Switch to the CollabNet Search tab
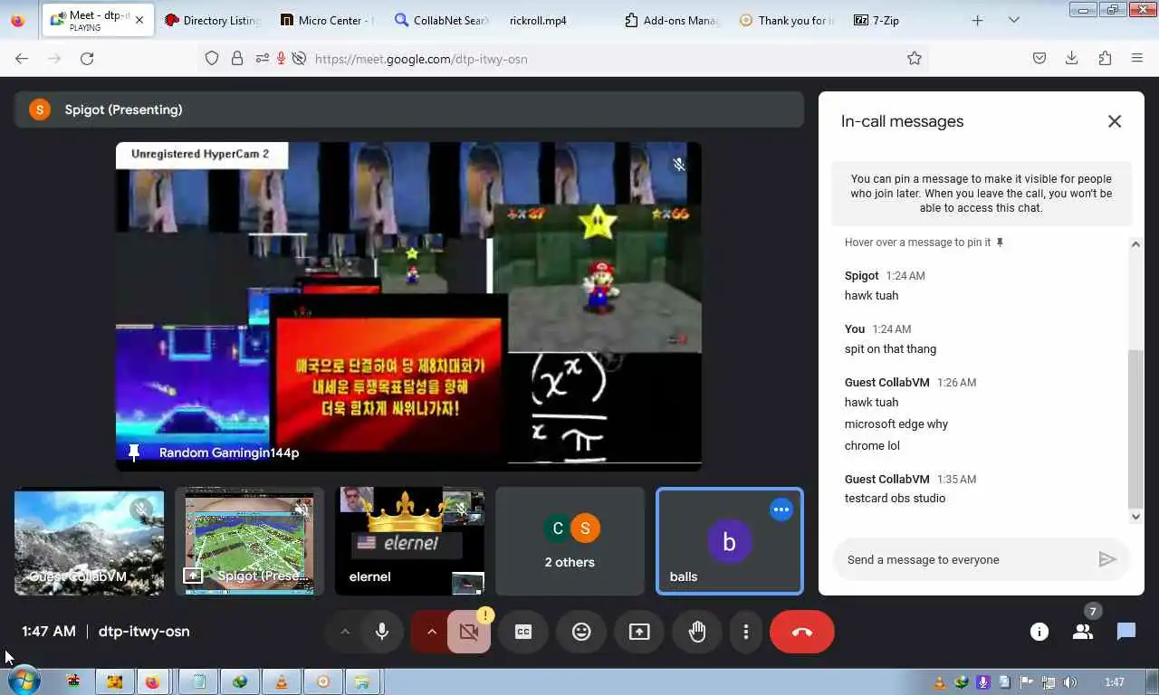1159x695 pixels. coord(443,20)
